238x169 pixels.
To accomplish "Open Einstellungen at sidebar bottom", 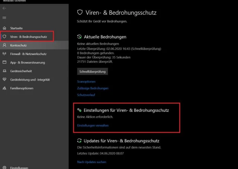I will pyautogui.click(x=19, y=168).
